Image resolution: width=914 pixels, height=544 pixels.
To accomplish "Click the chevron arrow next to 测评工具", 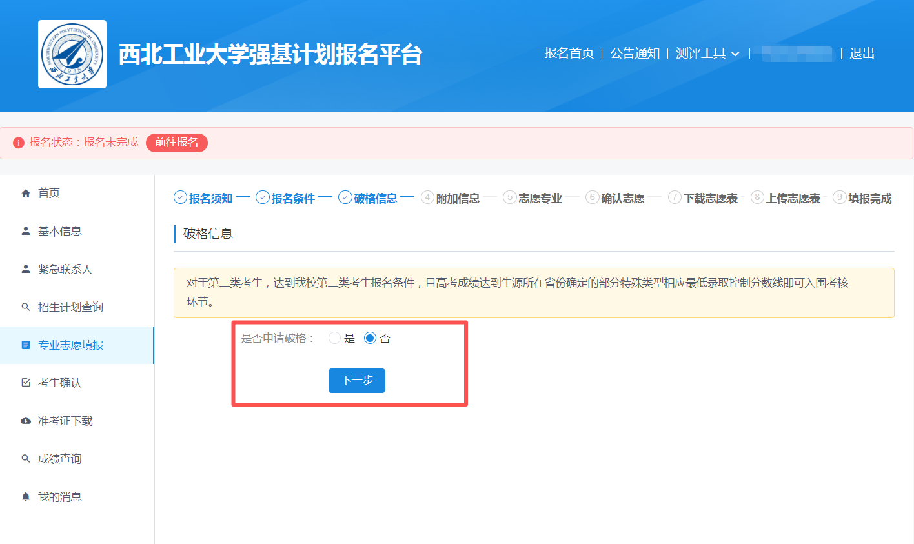I will (735, 54).
